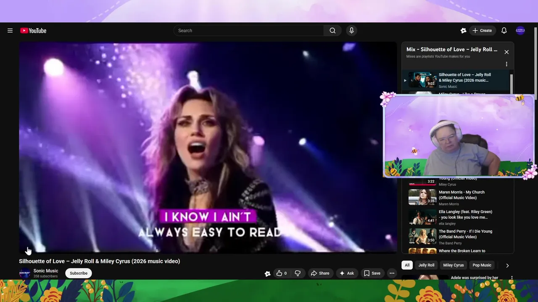
Task: Open the account avatar menu
Action: 520,31
